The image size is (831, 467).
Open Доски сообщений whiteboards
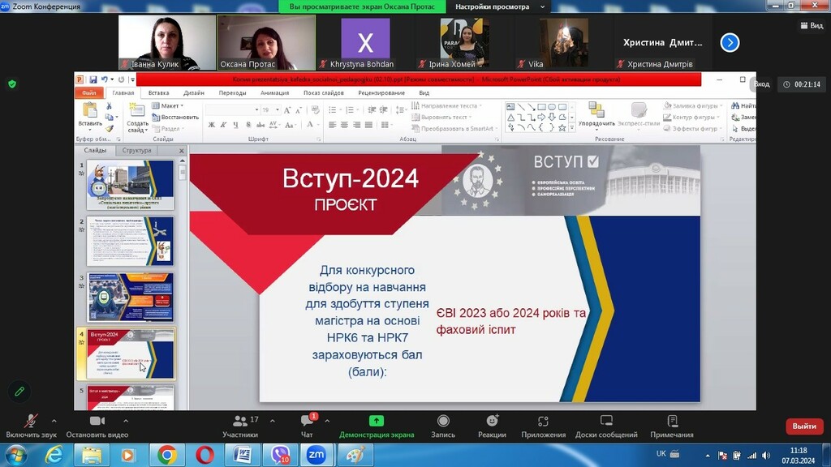coord(606,422)
